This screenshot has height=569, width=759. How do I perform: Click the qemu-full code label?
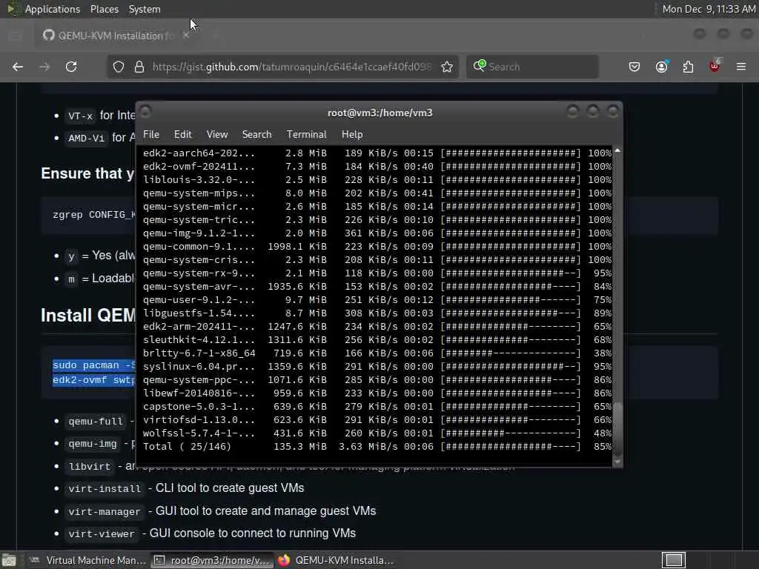click(96, 422)
